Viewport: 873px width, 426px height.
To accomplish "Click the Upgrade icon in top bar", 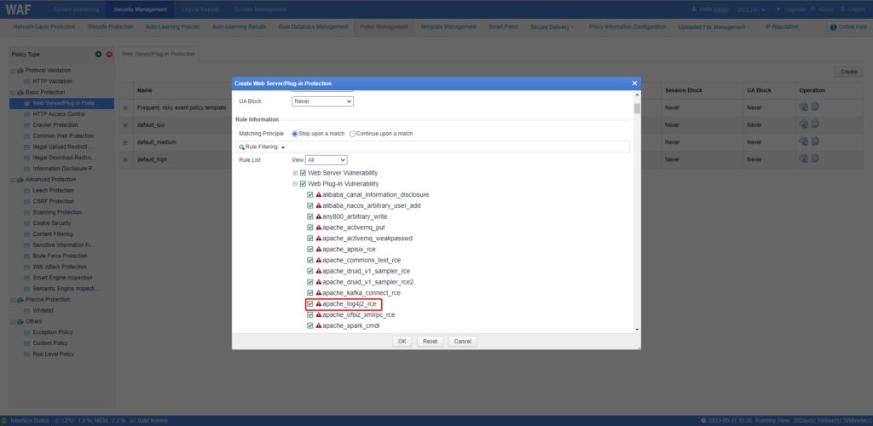I will click(x=778, y=9).
